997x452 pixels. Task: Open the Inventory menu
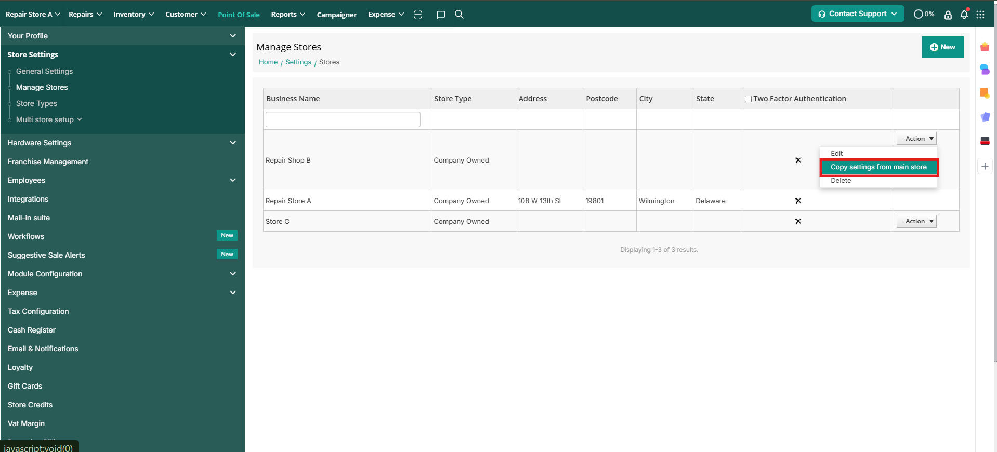[134, 14]
